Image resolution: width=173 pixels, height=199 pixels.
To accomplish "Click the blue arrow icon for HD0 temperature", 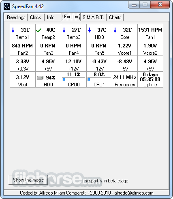I will (x=90, y=30).
